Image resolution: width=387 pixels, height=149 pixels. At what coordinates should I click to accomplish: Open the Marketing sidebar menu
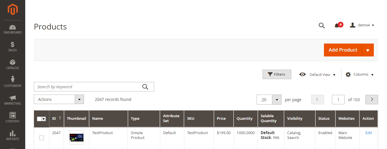(13, 100)
